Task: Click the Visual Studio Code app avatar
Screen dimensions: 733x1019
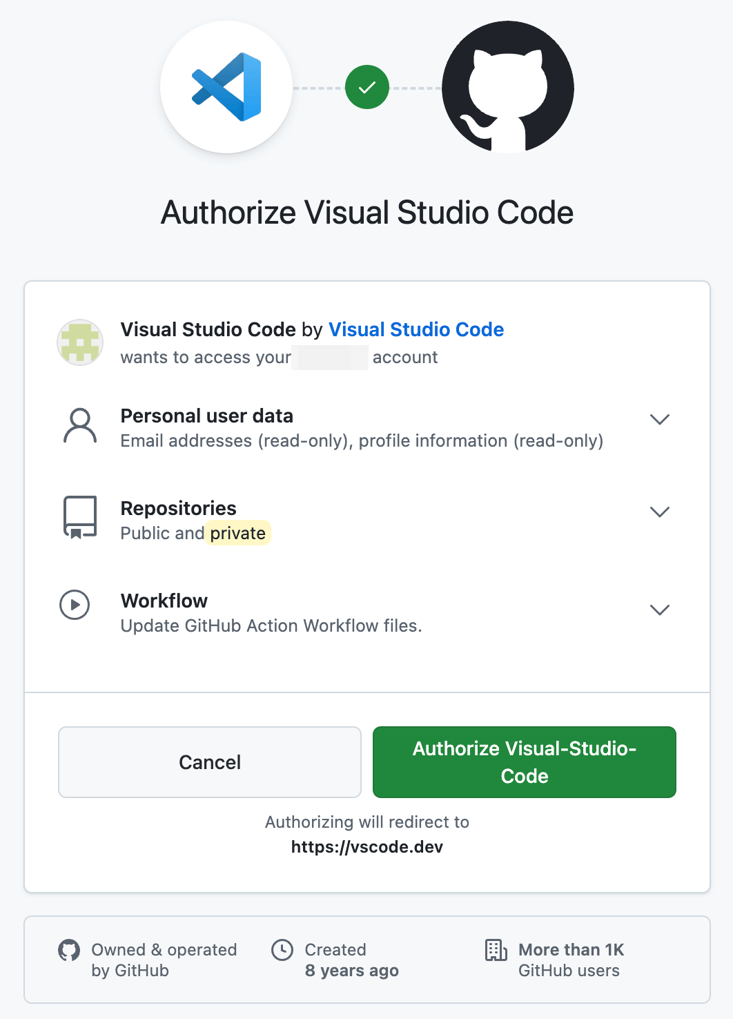Action: coord(80,342)
